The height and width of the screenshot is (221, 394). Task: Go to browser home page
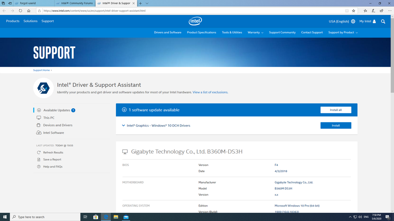29,11
